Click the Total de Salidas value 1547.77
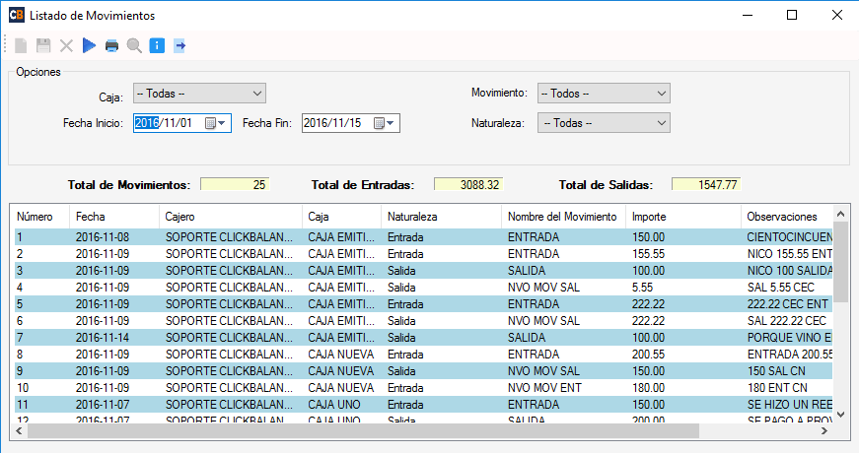 coord(705,184)
